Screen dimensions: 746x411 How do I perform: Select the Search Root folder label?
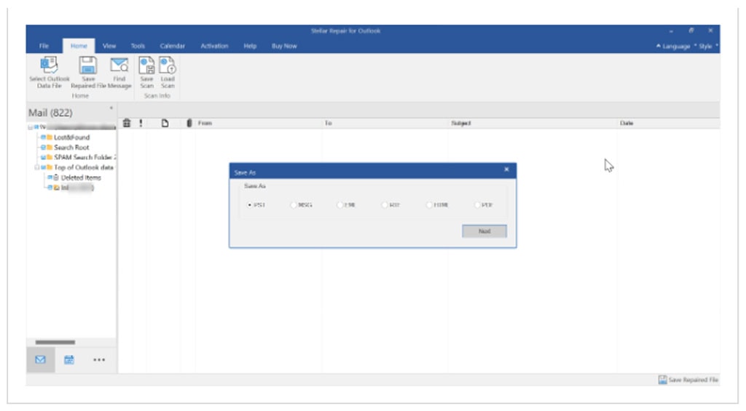tap(71, 147)
